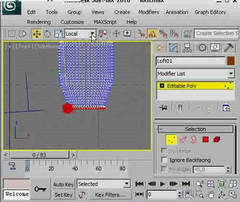Click Configure Modifier Sets icon
This screenshot has width=240, height=202.
226,108
